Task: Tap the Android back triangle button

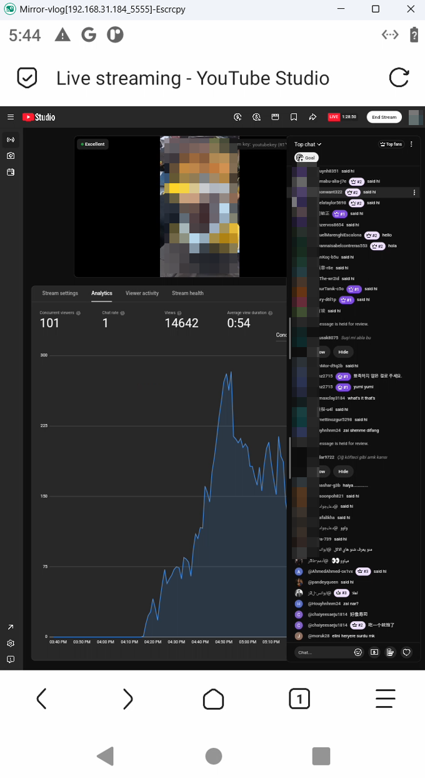Action: (x=106, y=755)
